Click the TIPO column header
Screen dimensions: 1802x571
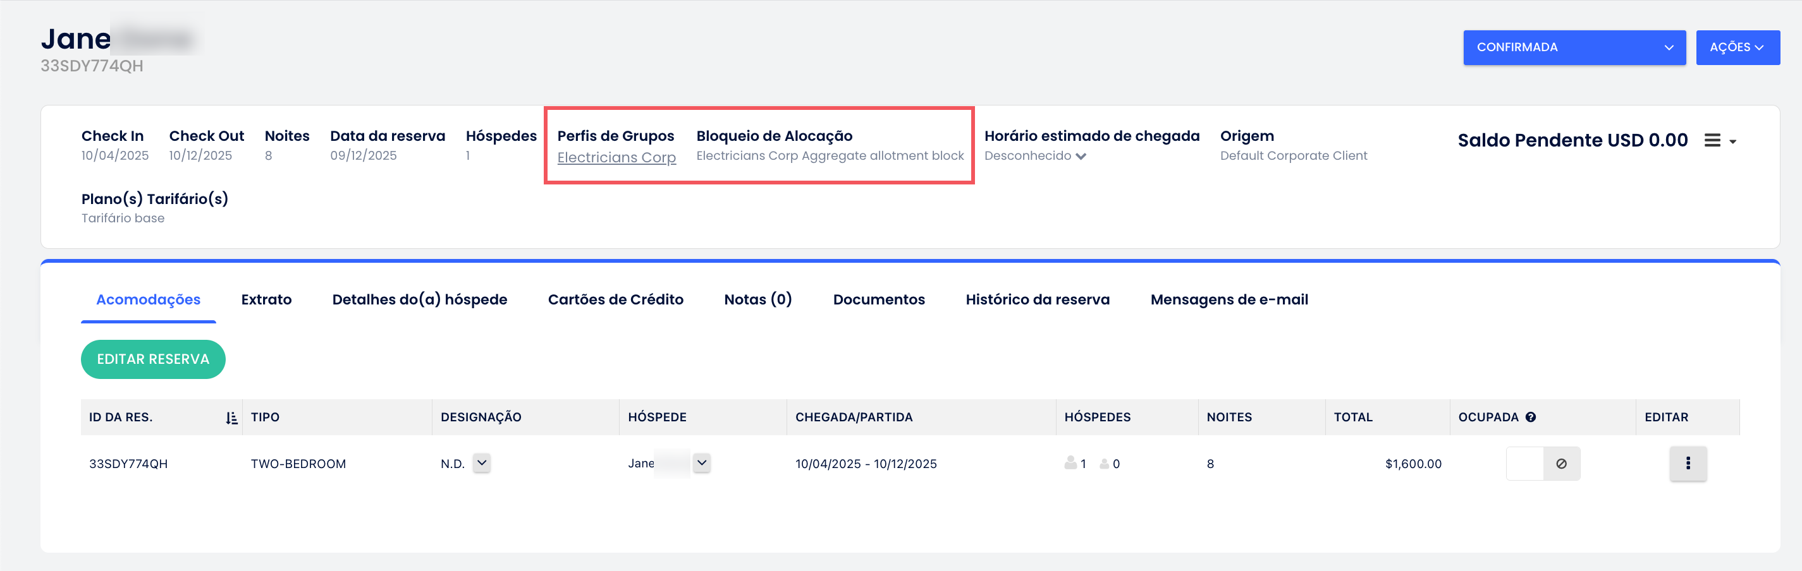265,418
